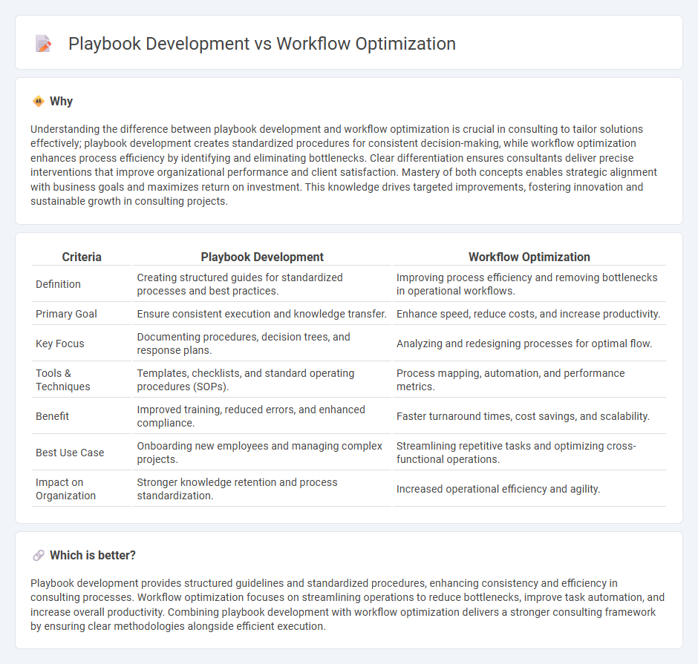Click the Why section heading
The height and width of the screenshot is (664, 698).
pyautogui.click(x=61, y=102)
